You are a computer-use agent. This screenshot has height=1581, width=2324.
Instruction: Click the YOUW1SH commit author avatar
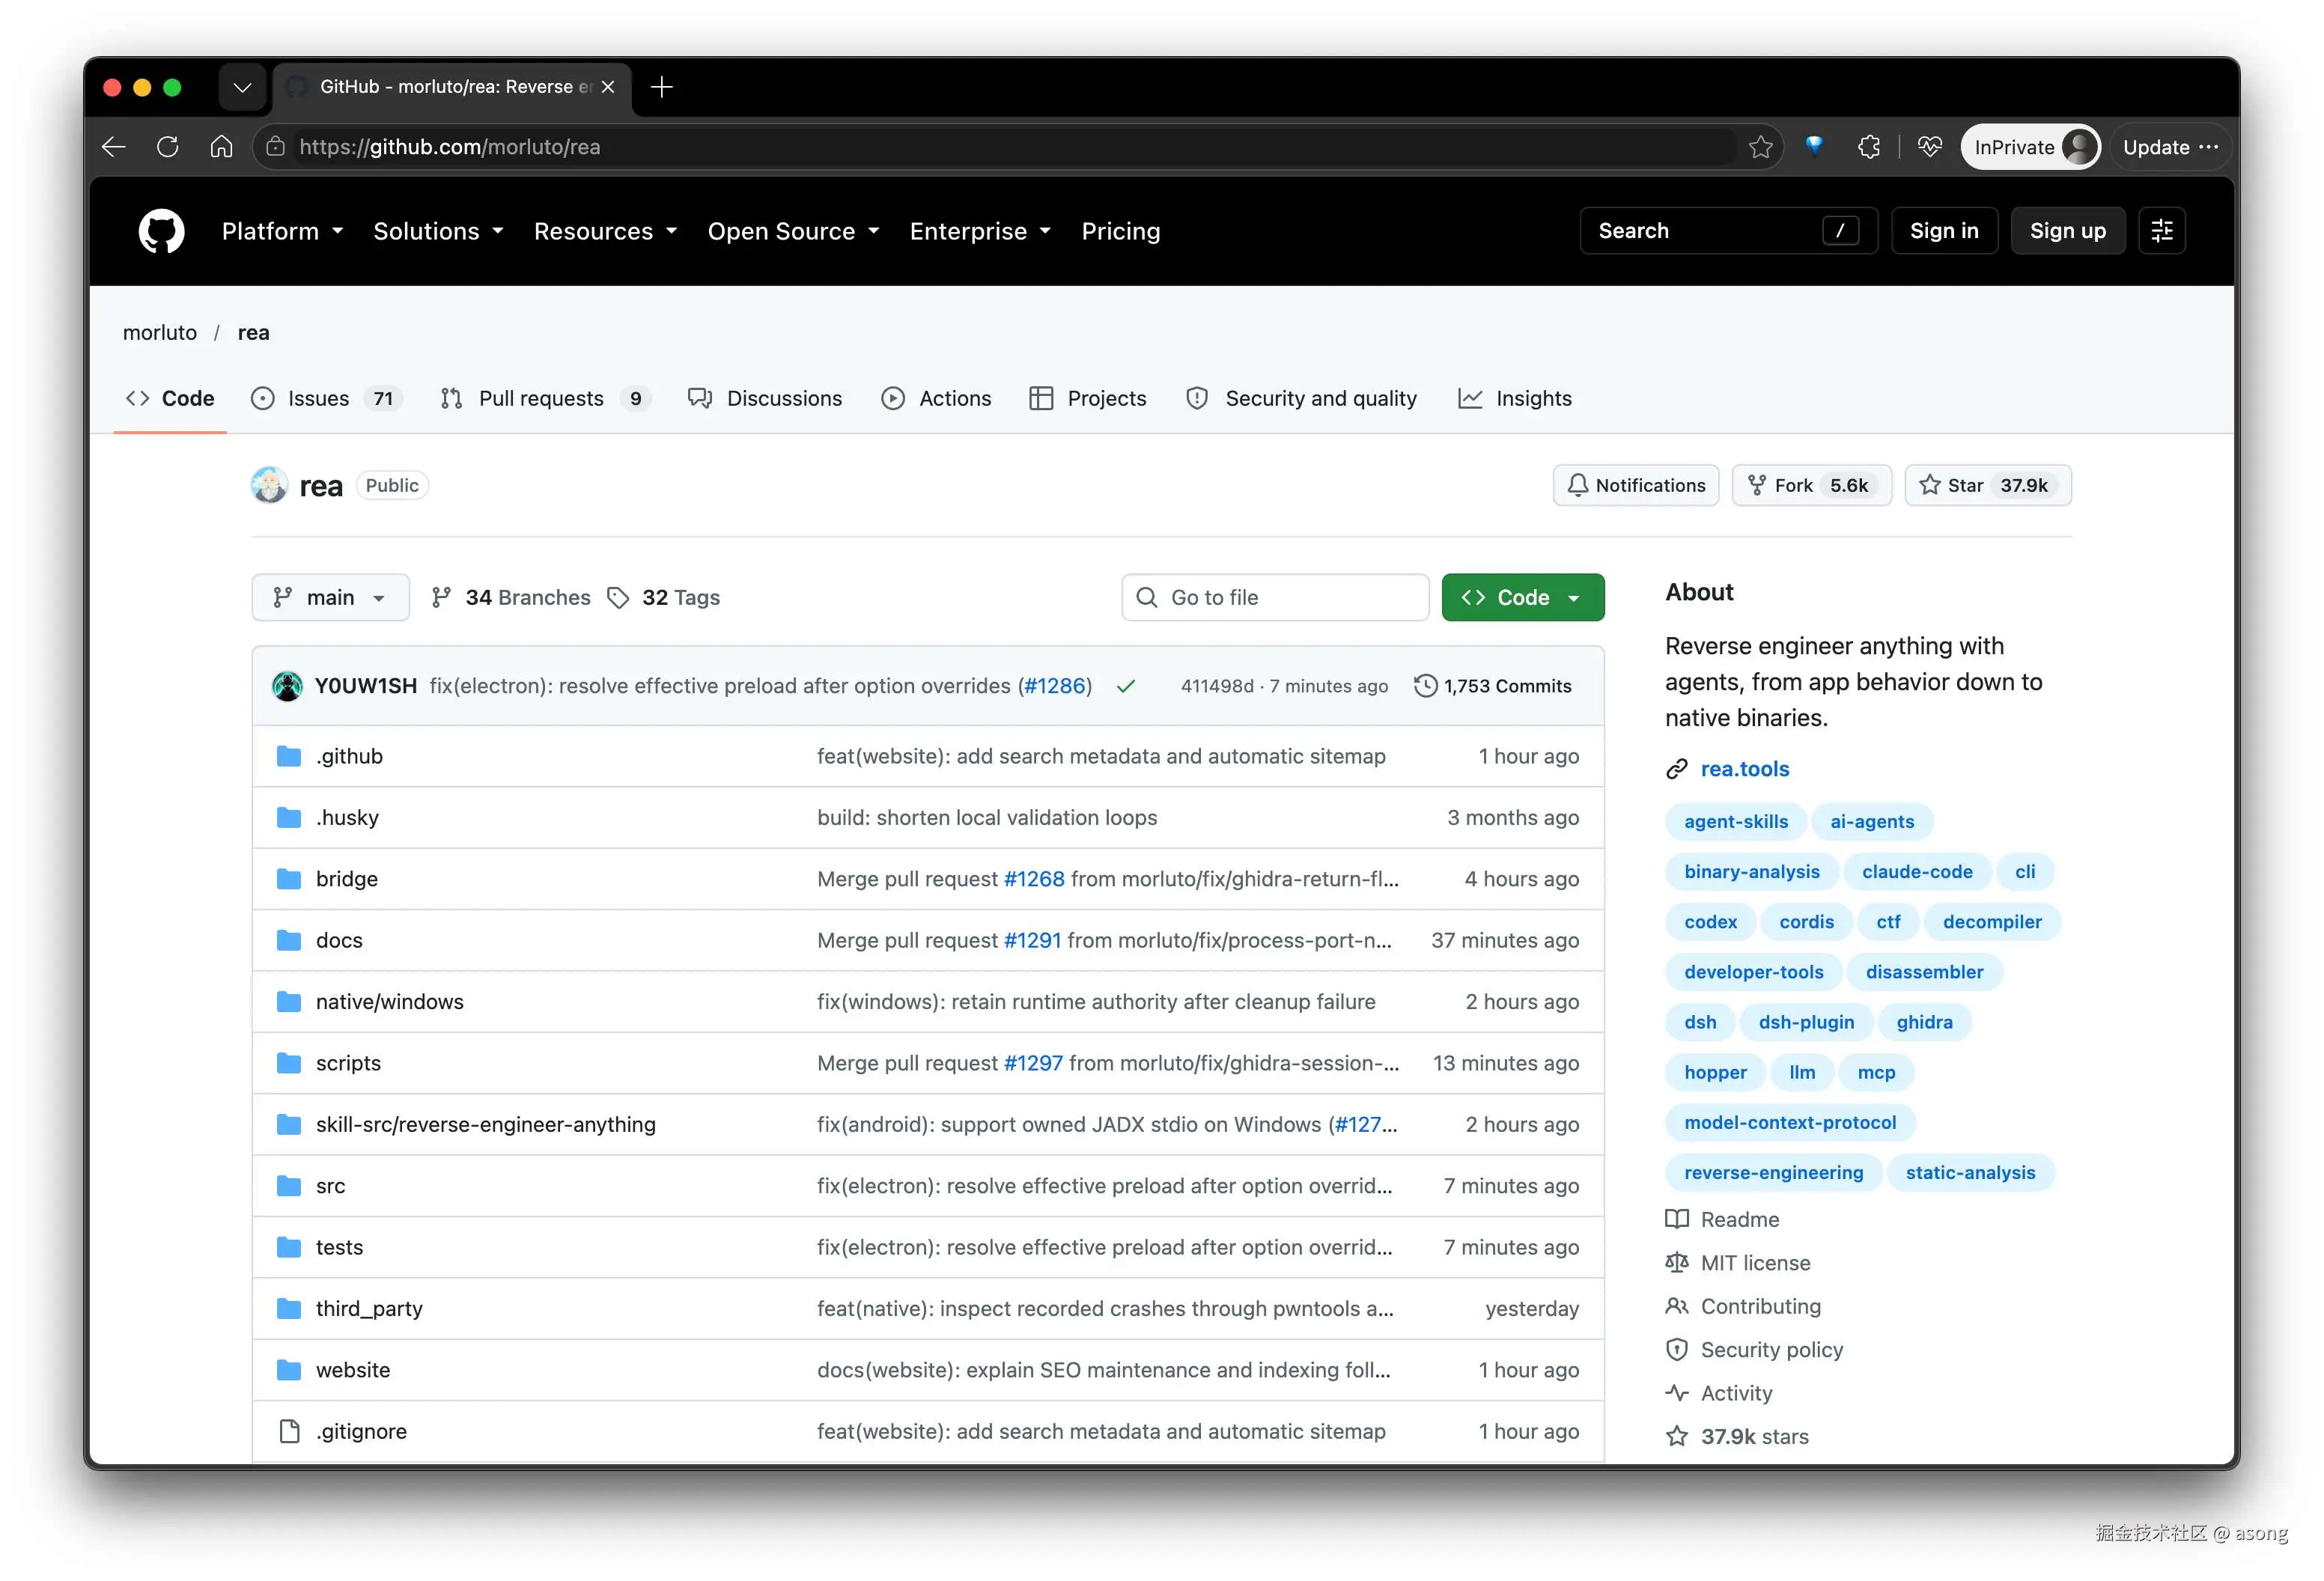click(288, 686)
